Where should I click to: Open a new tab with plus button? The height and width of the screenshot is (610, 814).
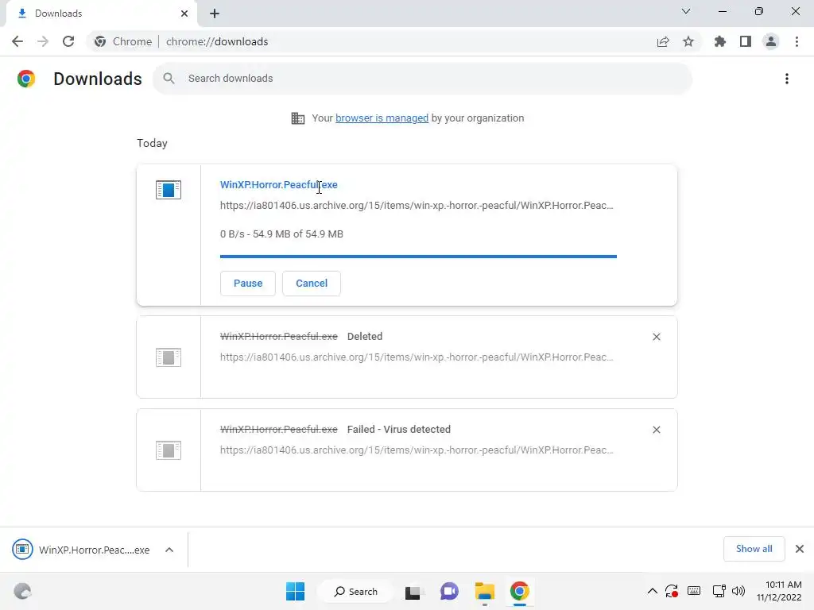(x=215, y=14)
